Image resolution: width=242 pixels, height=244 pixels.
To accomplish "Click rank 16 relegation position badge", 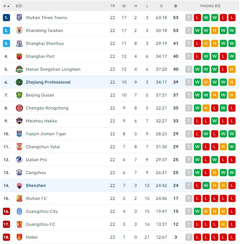I will [x=6, y=211].
